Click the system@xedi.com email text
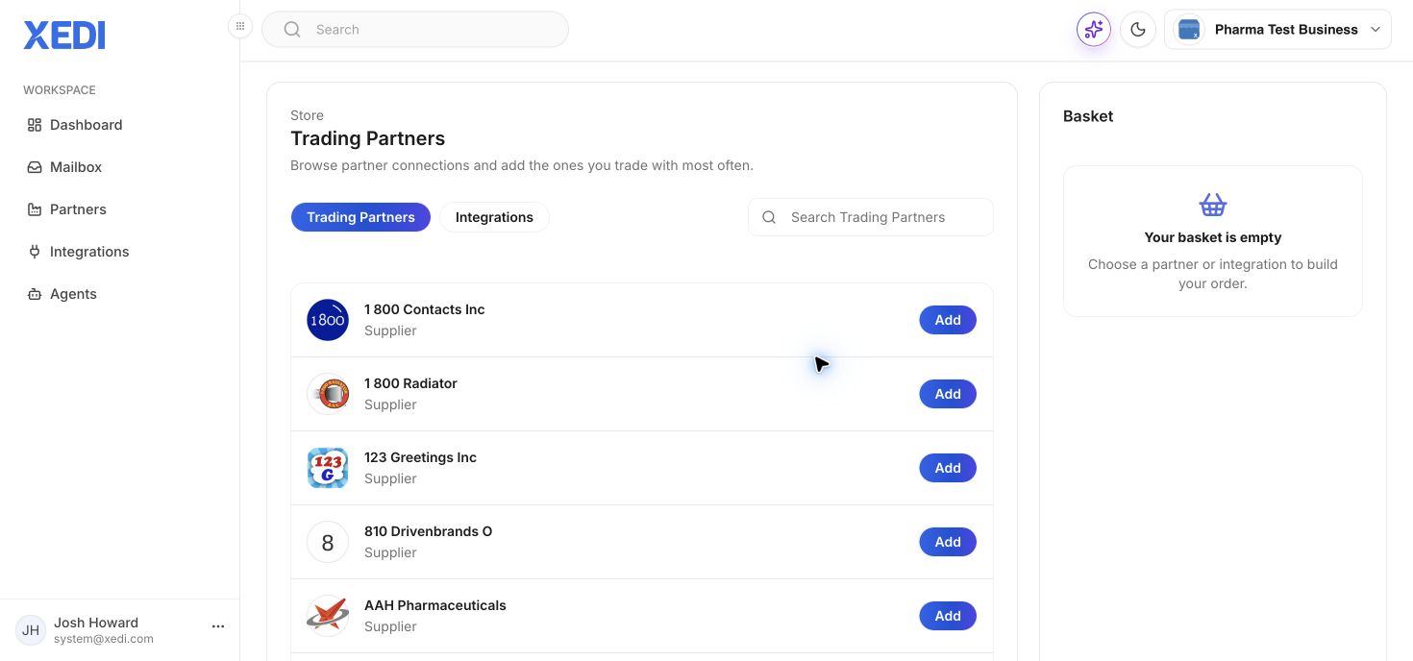The image size is (1413, 661). tap(104, 639)
